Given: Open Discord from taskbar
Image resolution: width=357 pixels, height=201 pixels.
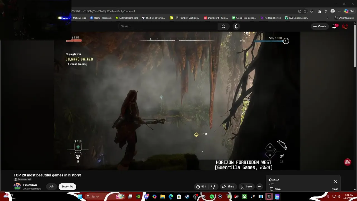Looking at the screenshot, I should tap(146, 197).
